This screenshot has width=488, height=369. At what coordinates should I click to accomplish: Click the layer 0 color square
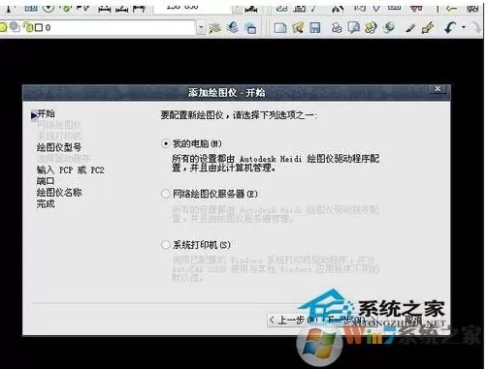(x=39, y=28)
